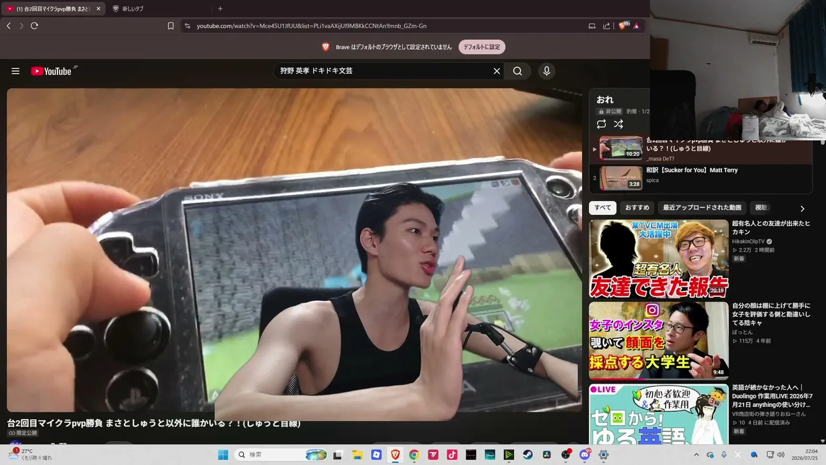Reload the current YouTube page

(34, 26)
